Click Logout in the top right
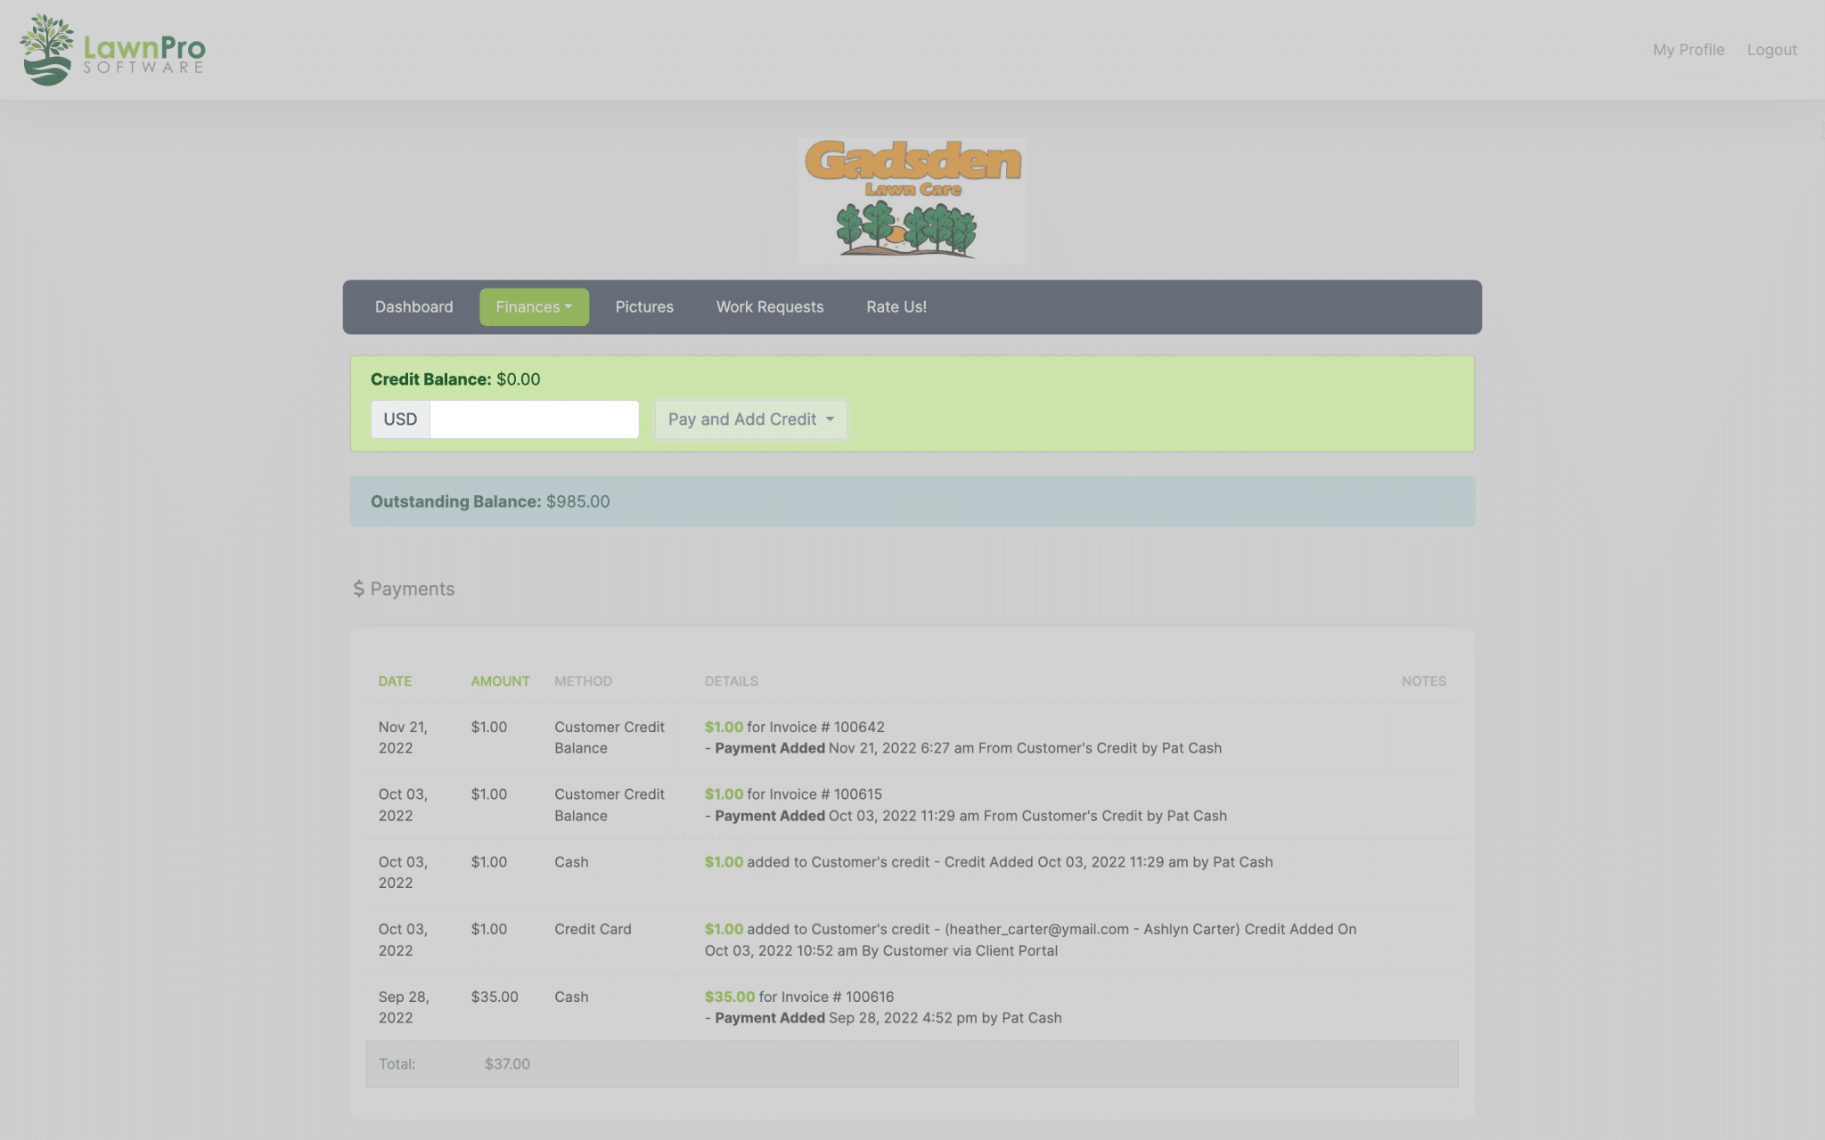The height and width of the screenshot is (1140, 1825). [x=1772, y=49]
